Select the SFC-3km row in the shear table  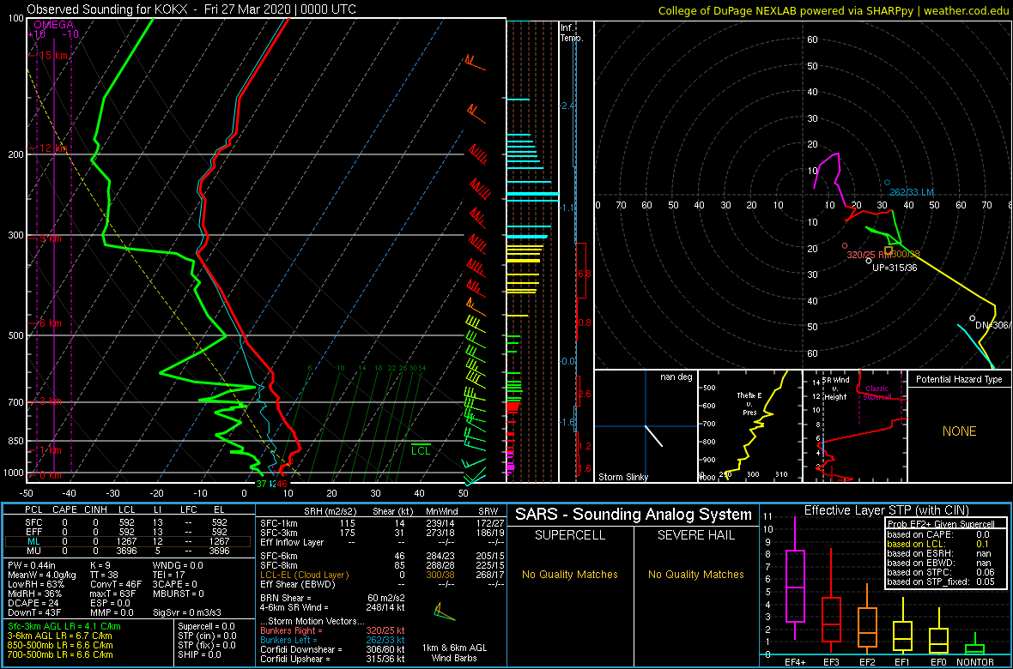381,532
